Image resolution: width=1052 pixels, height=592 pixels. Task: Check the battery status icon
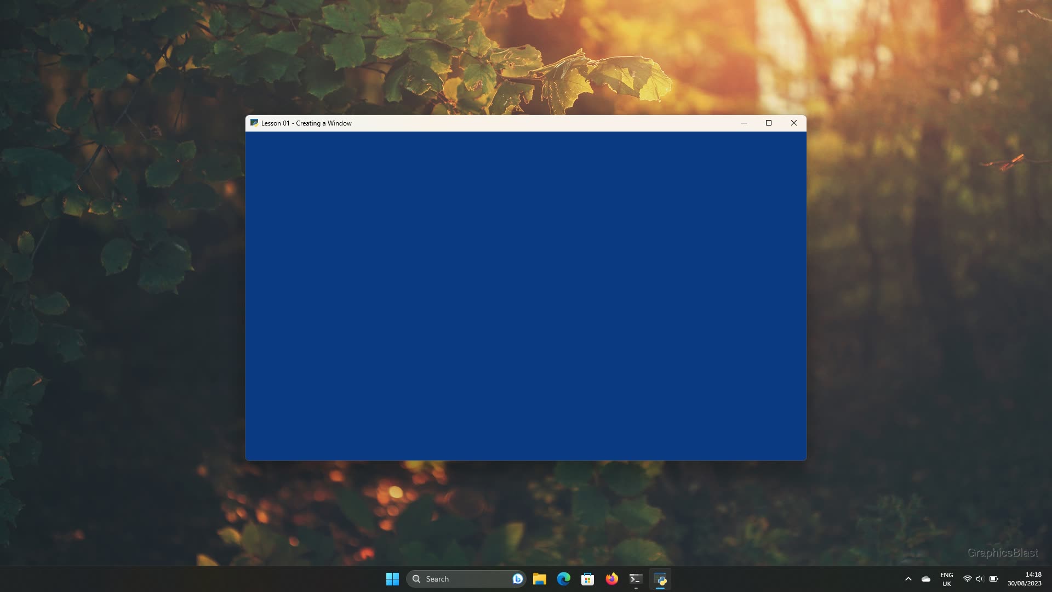point(994,579)
